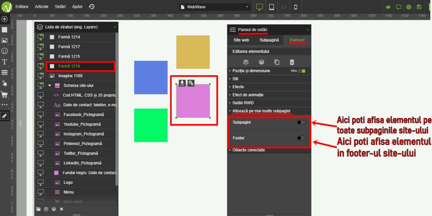The height and width of the screenshot is (216, 432).
Task: Enable the Footer toggle
Action: point(301,138)
